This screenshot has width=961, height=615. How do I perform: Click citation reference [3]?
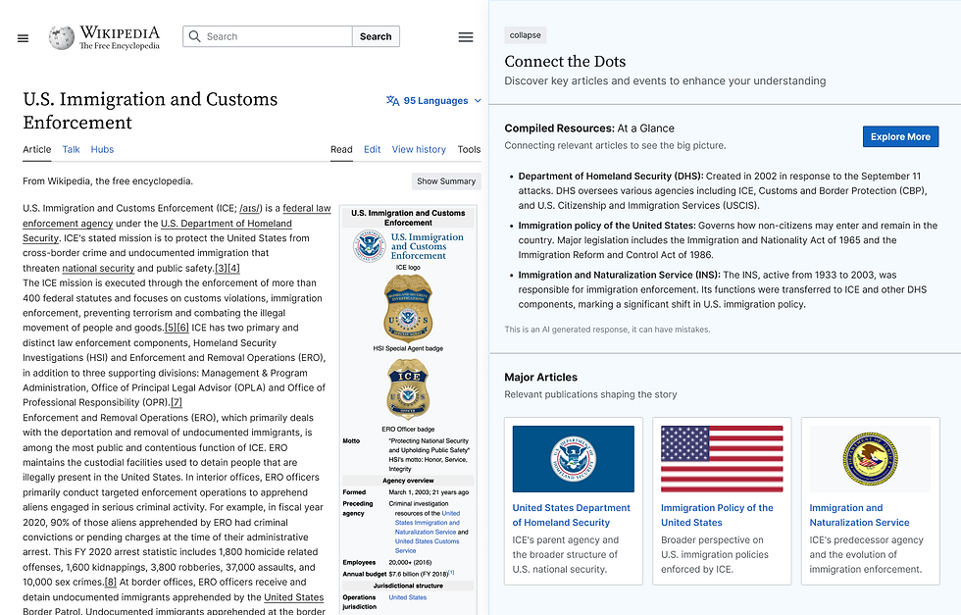[x=221, y=268]
